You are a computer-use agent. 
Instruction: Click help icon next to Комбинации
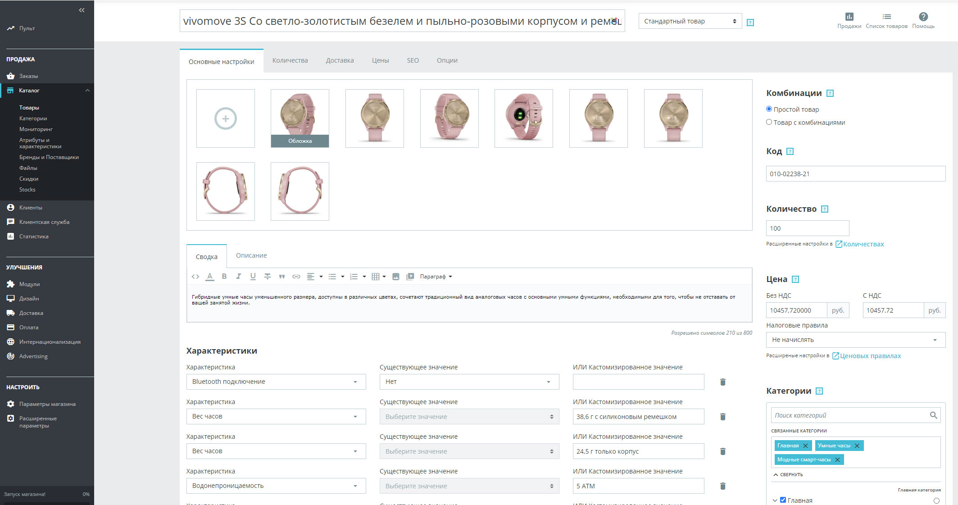pyautogui.click(x=831, y=93)
